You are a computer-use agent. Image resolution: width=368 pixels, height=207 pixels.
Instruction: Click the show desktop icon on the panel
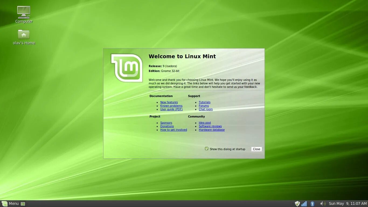pyautogui.click(x=23, y=204)
